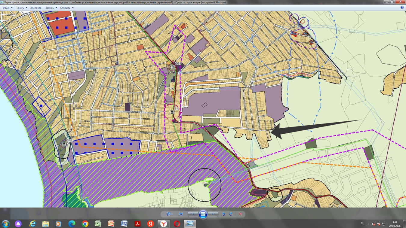Screen dimensions: 406x228
Task: Click the Эл. почта button
Action: [x=36, y=8]
